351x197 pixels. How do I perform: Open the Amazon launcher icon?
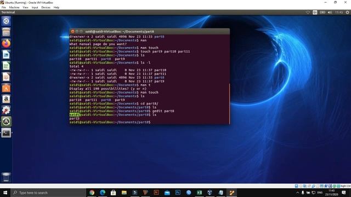[x=6, y=99]
